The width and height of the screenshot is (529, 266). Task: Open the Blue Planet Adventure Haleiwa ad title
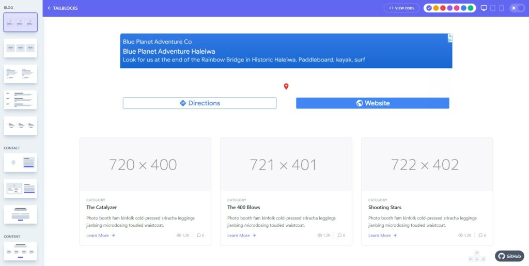[x=169, y=51]
